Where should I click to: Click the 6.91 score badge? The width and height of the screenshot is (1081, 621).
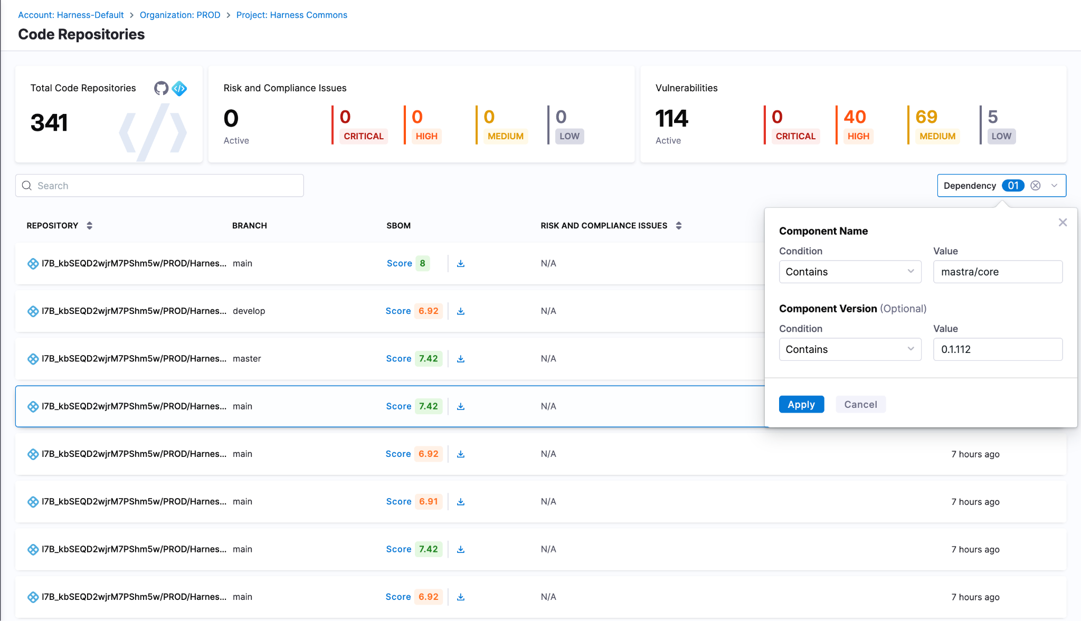(x=429, y=501)
